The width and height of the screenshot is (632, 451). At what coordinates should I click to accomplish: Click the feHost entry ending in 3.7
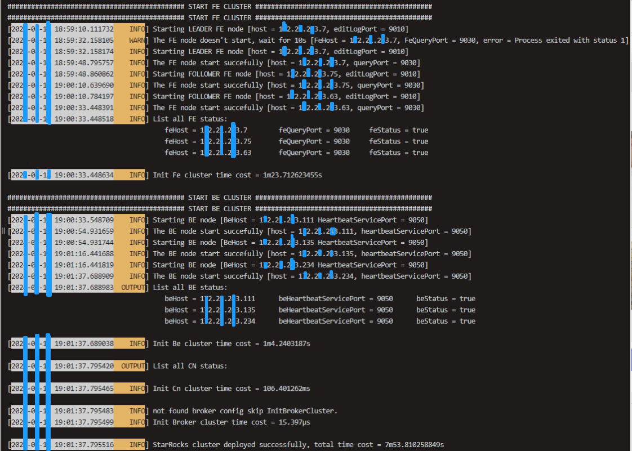pyautogui.click(x=206, y=130)
